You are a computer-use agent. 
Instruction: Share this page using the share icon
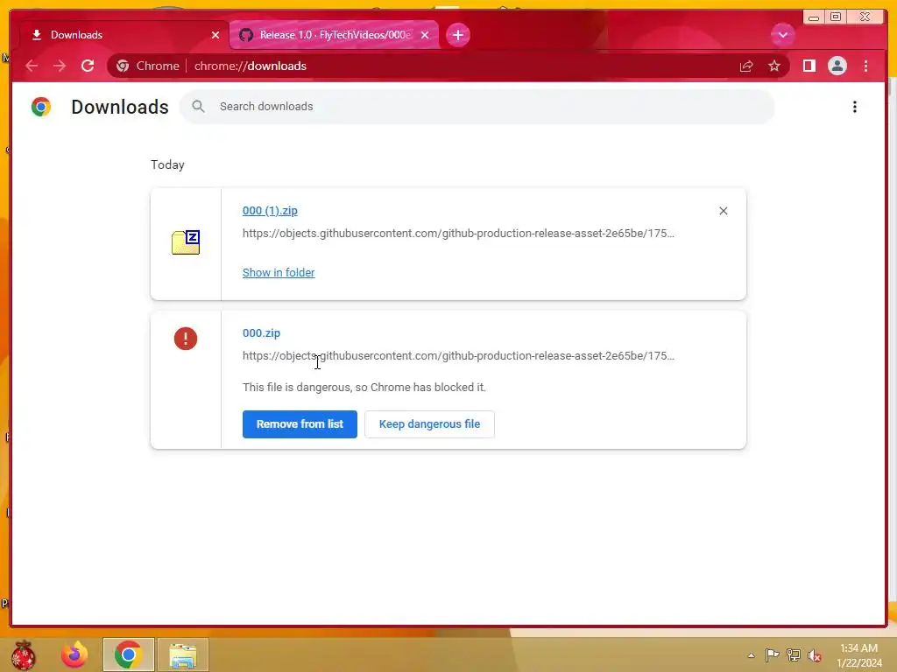746,66
